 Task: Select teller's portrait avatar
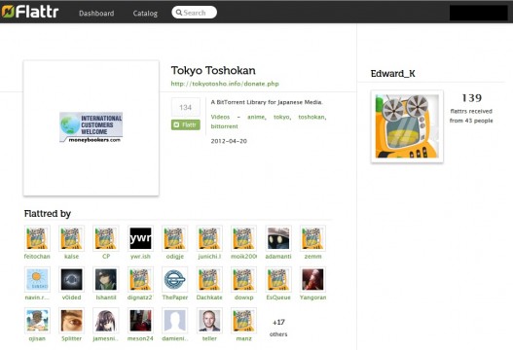(x=209, y=321)
